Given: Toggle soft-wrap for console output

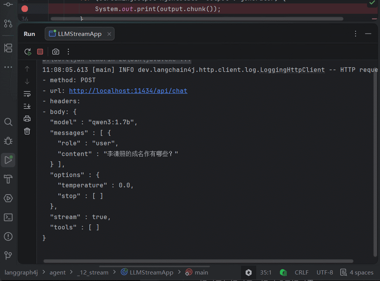Looking at the screenshot, I should click(x=27, y=94).
